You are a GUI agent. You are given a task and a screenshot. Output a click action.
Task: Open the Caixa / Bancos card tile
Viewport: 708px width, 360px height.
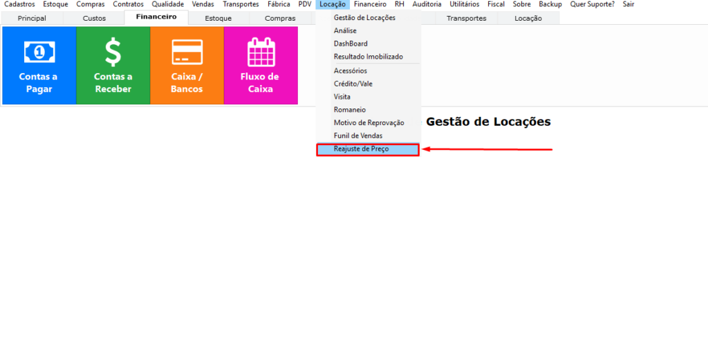(x=187, y=66)
